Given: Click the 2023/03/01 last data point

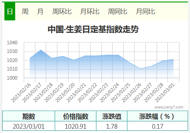Looking at the screenshot, I should 173,59.
